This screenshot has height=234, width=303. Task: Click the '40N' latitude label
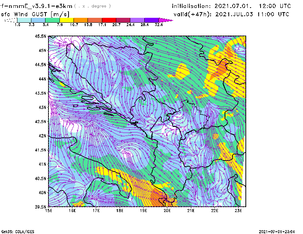[x=42, y=193]
